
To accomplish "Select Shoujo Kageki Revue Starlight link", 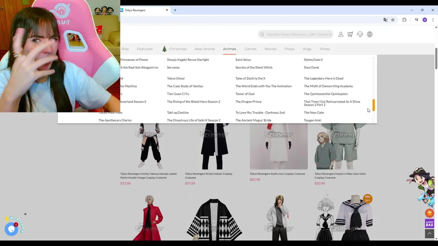I will coord(188,59).
